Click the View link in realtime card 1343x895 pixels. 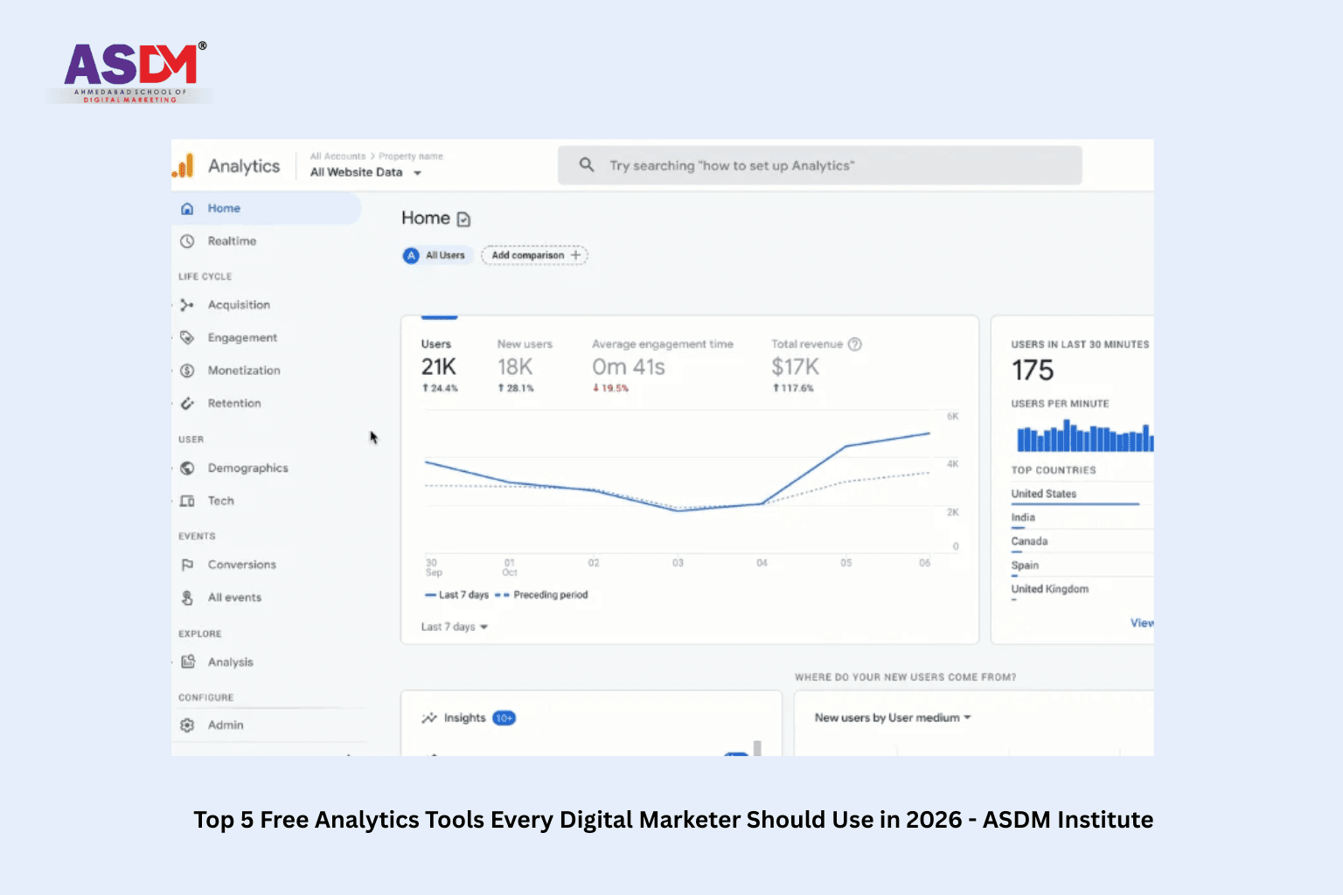(1142, 623)
